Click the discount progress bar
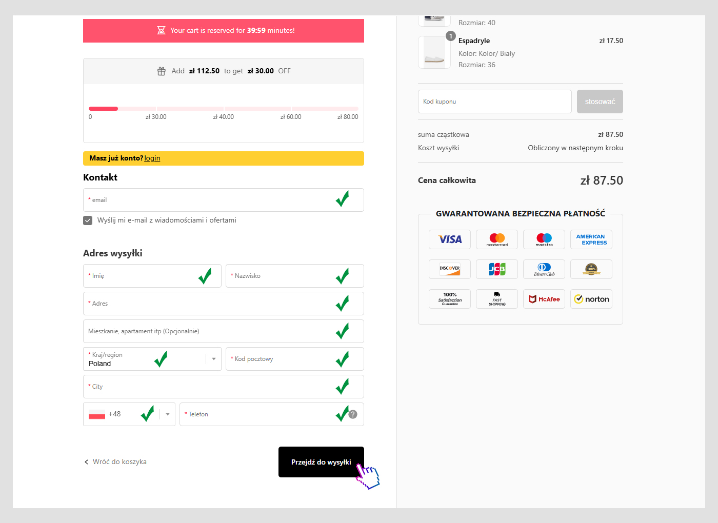Viewport: 718px width, 523px height. [223, 109]
